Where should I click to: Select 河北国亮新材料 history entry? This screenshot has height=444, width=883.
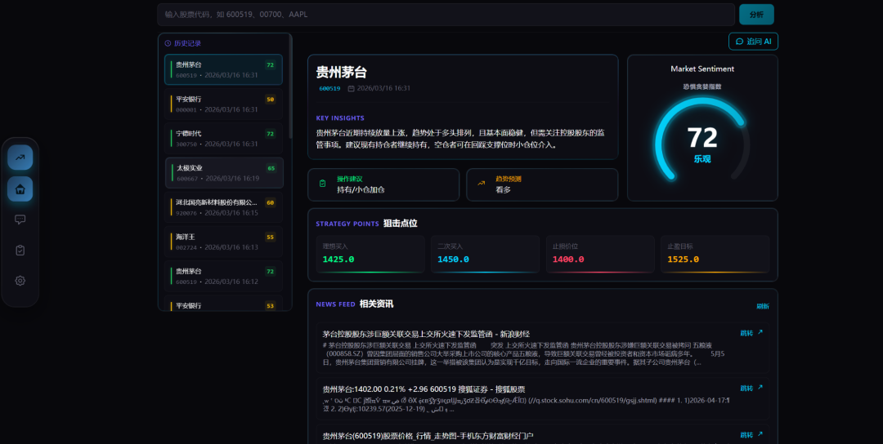[223, 206]
